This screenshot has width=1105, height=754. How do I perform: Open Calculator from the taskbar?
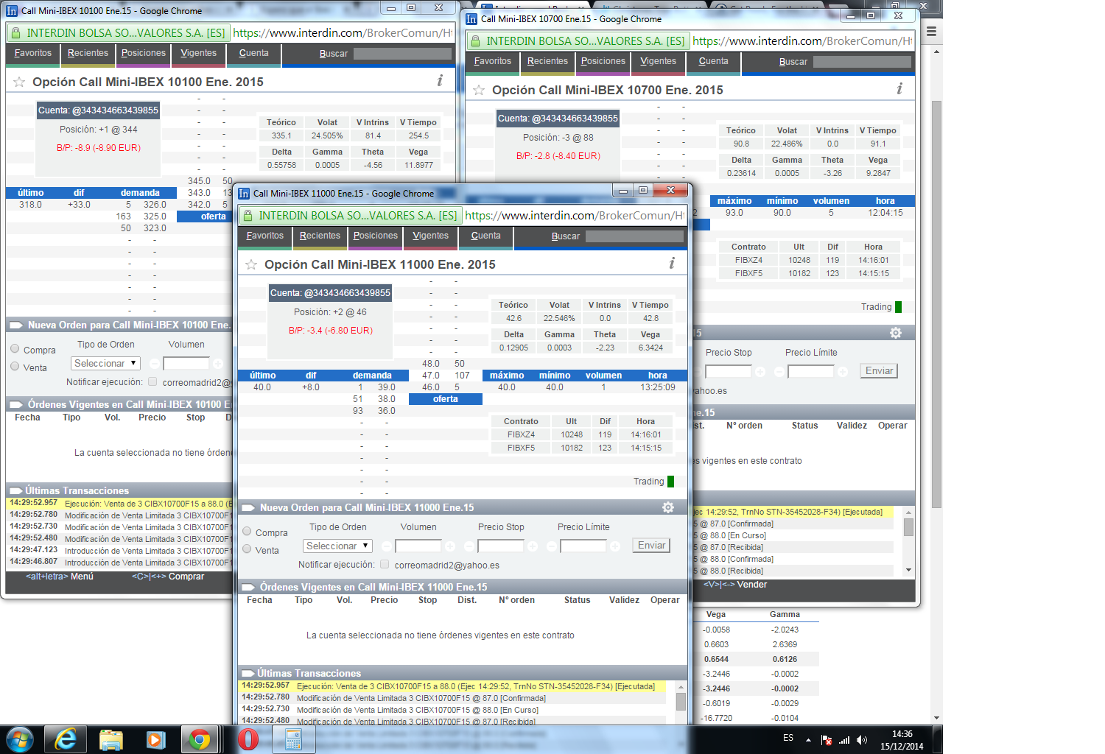[293, 739]
